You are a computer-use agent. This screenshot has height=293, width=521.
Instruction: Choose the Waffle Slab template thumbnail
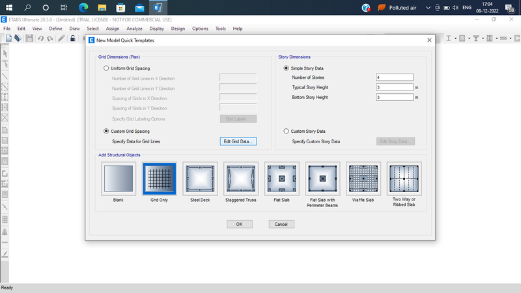point(363,178)
